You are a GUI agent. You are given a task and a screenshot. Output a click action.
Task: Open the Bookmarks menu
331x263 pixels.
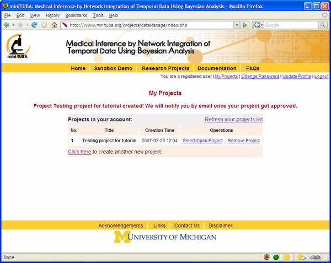(76, 15)
